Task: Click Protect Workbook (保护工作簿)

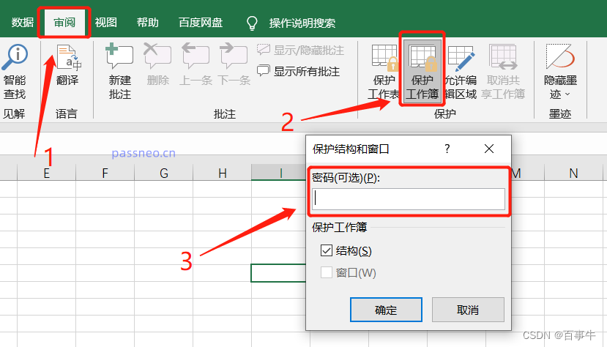Action: 422,72
